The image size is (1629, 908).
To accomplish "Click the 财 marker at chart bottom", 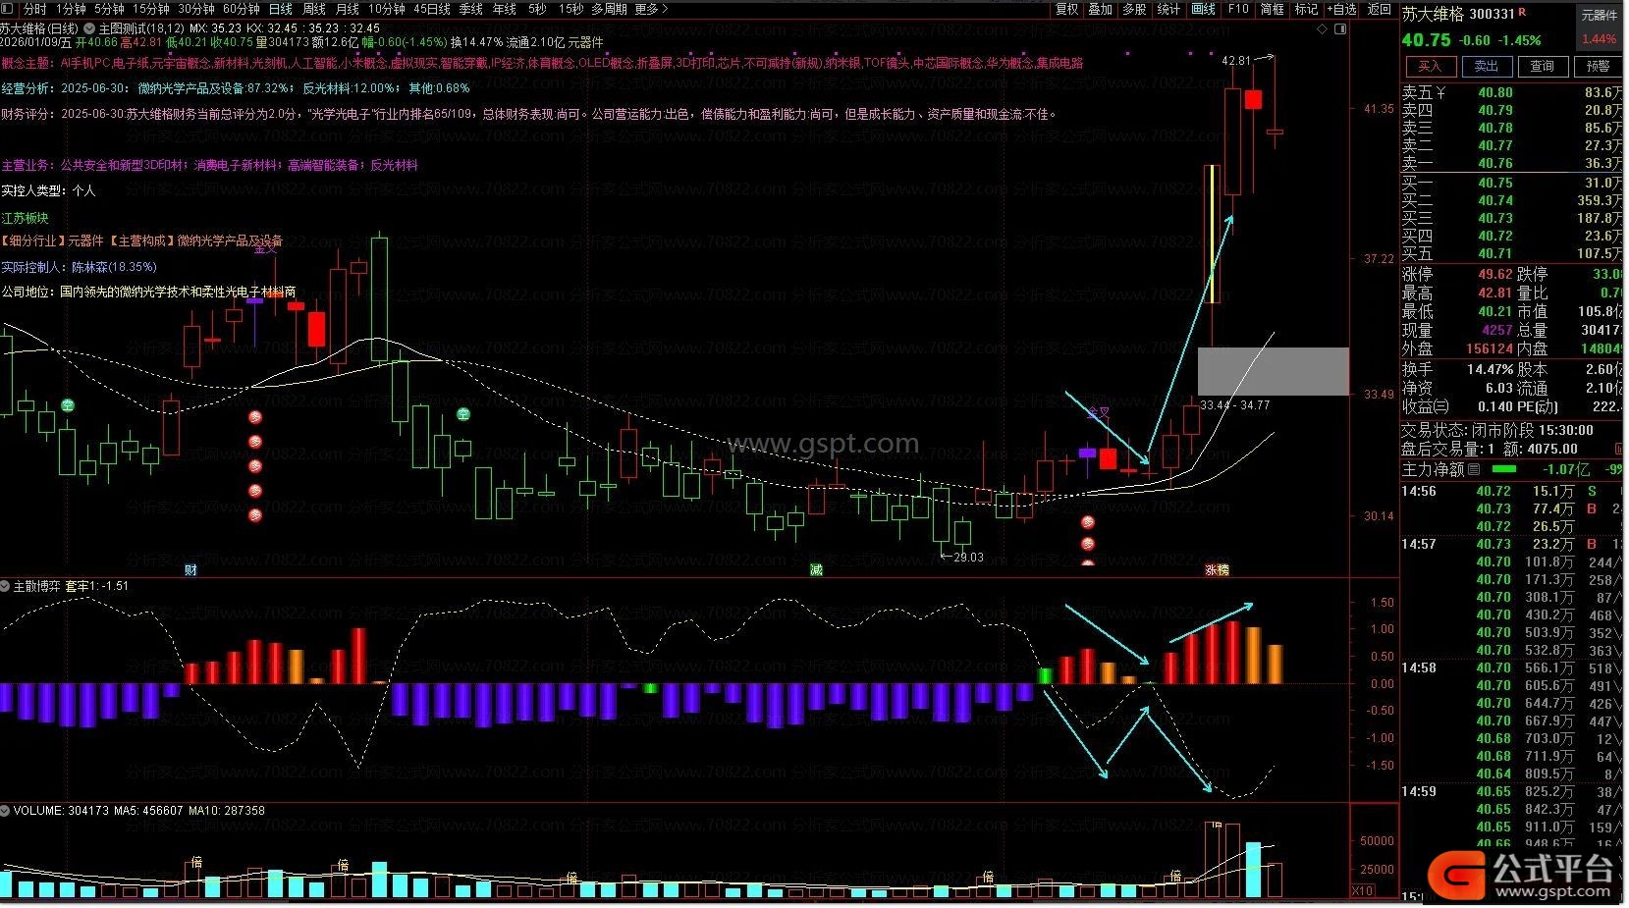I will [x=190, y=569].
